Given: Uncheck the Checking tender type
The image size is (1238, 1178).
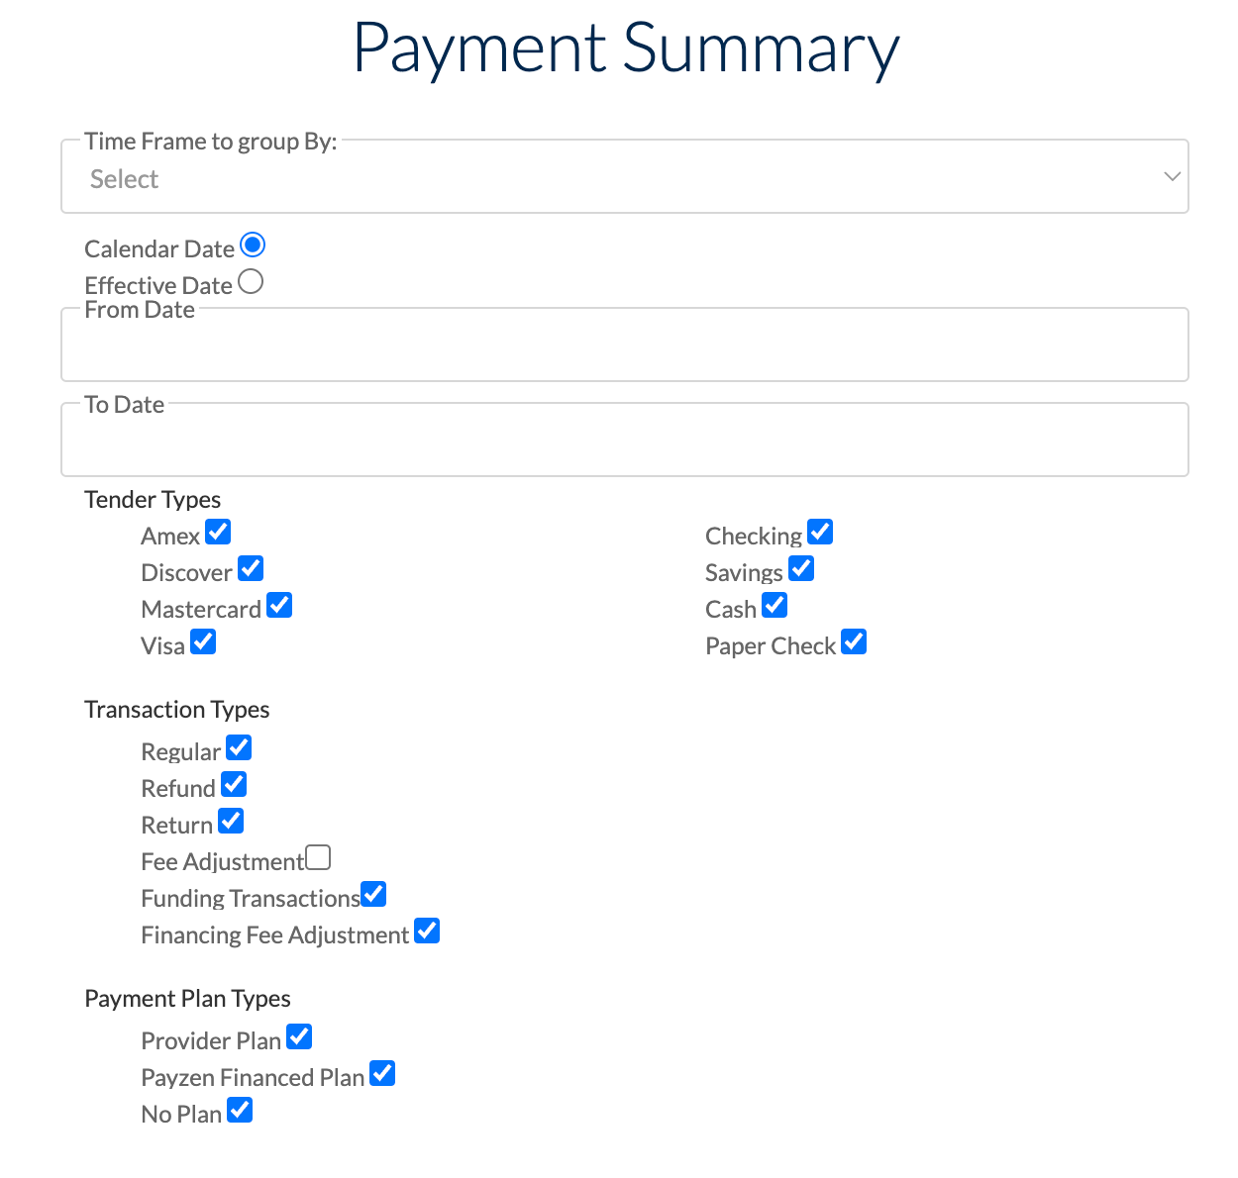Looking at the screenshot, I should pos(820,532).
